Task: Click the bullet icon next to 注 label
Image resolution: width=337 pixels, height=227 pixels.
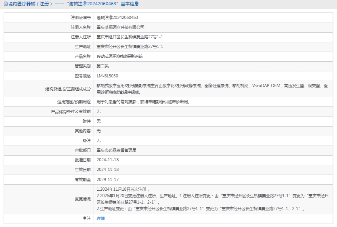Action: tap(84, 218)
